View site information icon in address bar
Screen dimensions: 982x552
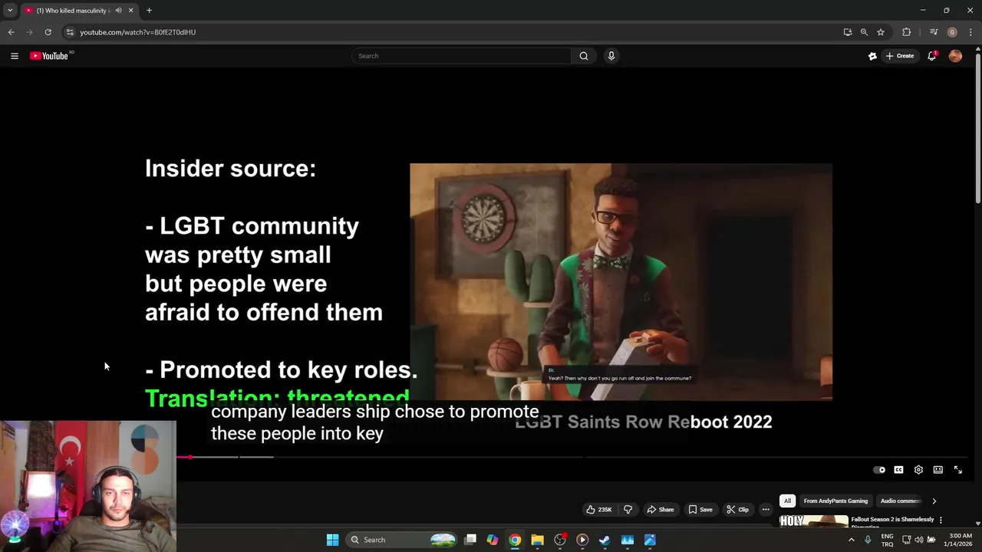click(69, 32)
